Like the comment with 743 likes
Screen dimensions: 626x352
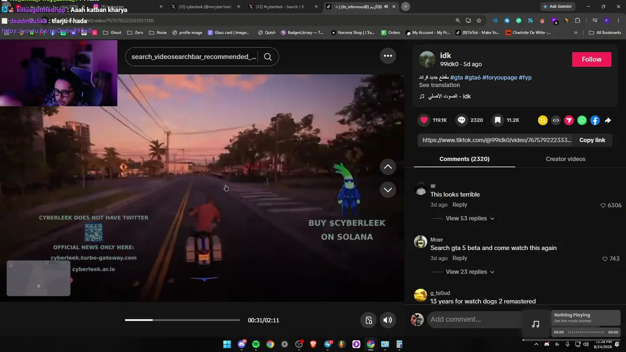pos(605,259)
